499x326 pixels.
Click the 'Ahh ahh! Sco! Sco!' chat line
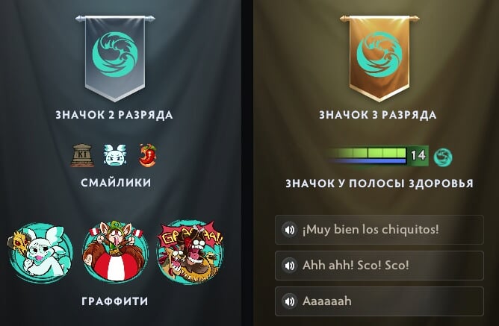pos(379,266)
